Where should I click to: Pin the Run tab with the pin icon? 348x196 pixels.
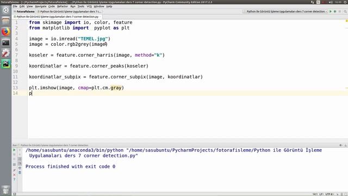pos(15,170)
